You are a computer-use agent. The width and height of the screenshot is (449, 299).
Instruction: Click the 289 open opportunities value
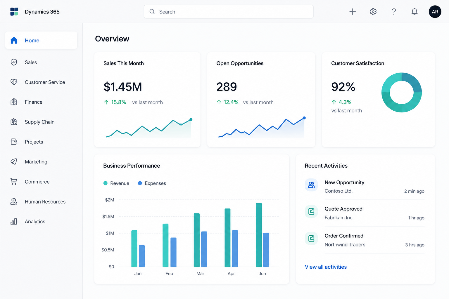coord(227,87)
